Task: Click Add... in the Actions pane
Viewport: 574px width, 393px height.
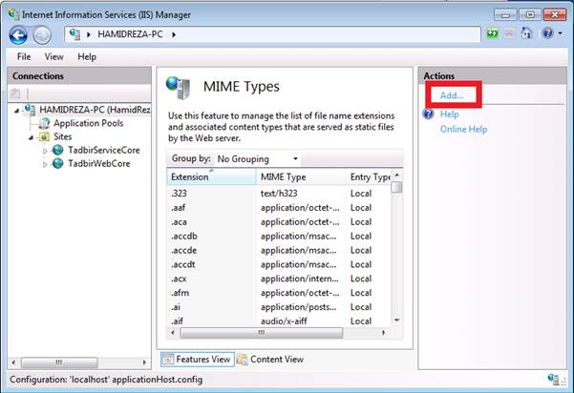Action: (452, 95)
